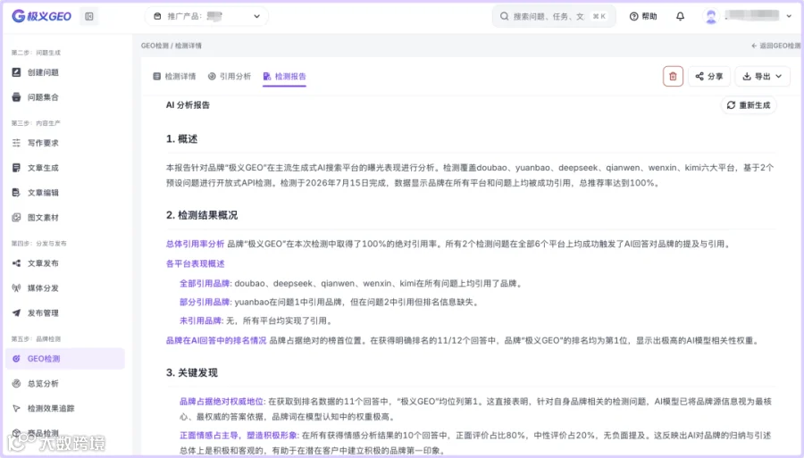
Task: Select the GEO检测 sidebar item
Action: (65, 359)
